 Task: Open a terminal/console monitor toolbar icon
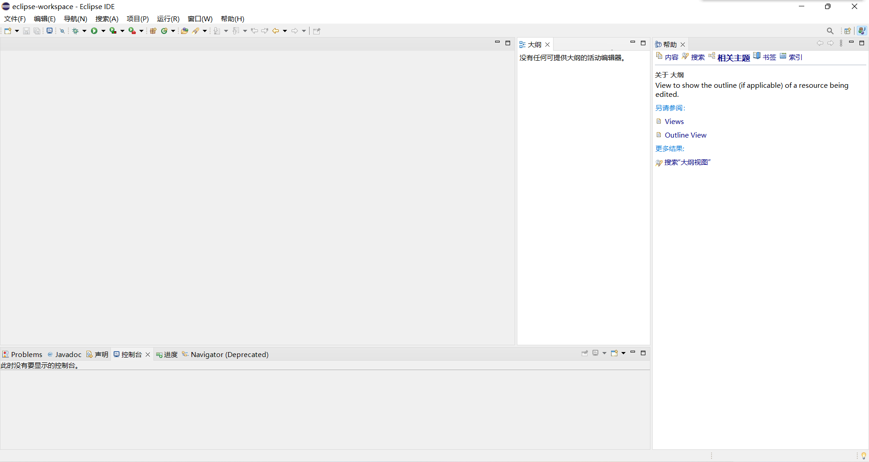(50, 31)
